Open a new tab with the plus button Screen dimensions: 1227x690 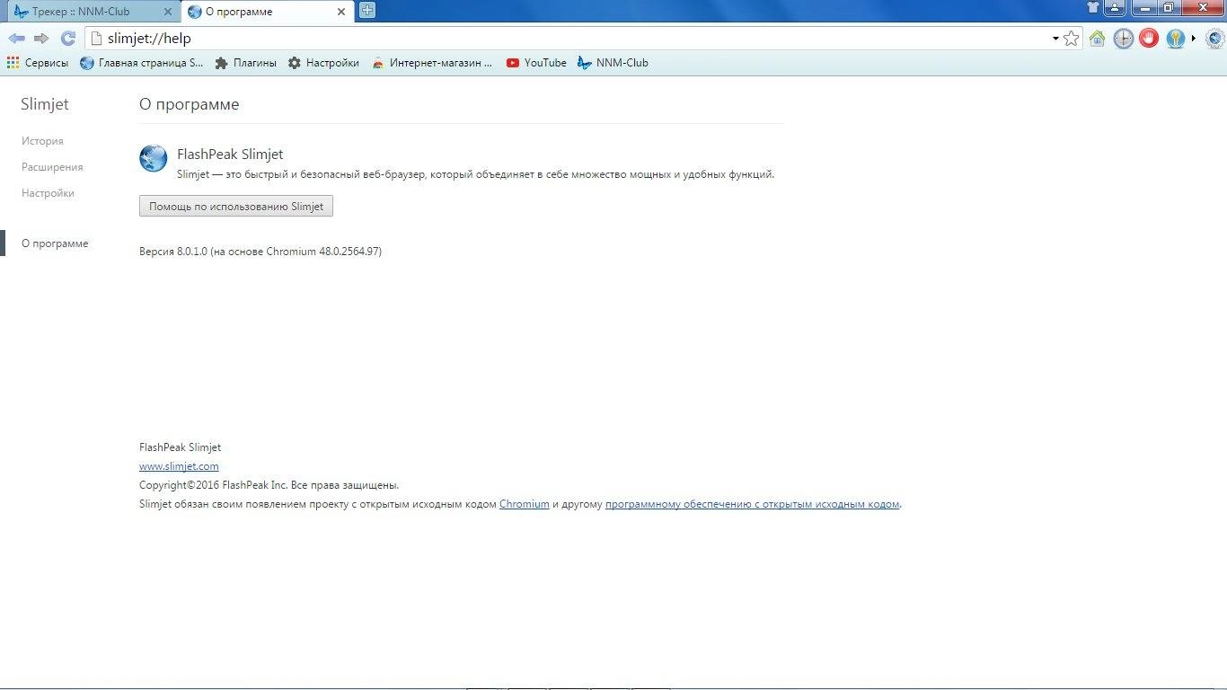pyautogui.click(x=367, y=11)
